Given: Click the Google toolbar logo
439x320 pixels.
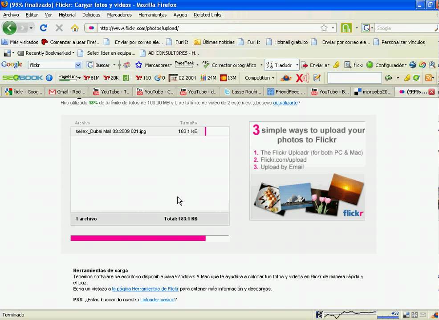Looking at the screenshot, I should (12, 65).
